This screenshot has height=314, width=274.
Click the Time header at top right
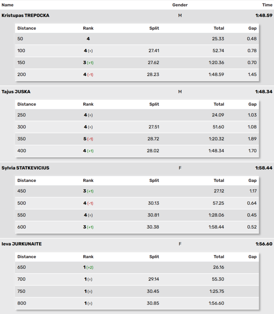tap(267, 5)
